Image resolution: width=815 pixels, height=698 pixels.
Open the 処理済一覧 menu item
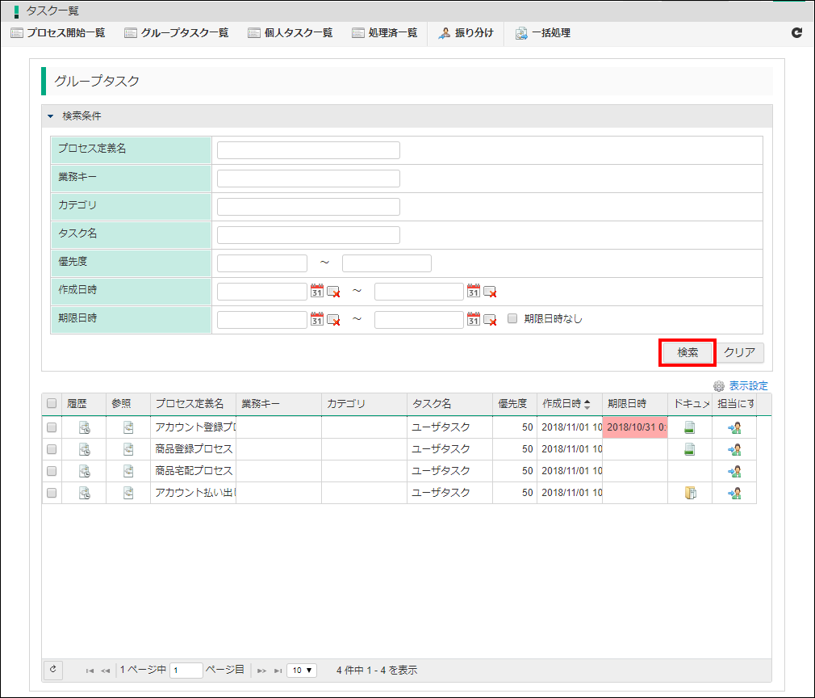[x=385, y=33]
